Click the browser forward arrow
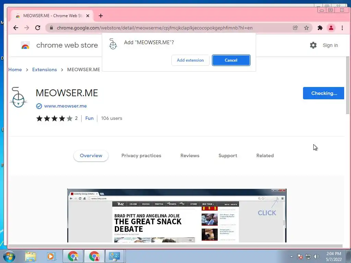The height and width of the screenshot is (263, 351). tap(27, 28)
